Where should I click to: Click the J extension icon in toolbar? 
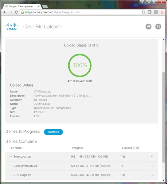[156, 12]
